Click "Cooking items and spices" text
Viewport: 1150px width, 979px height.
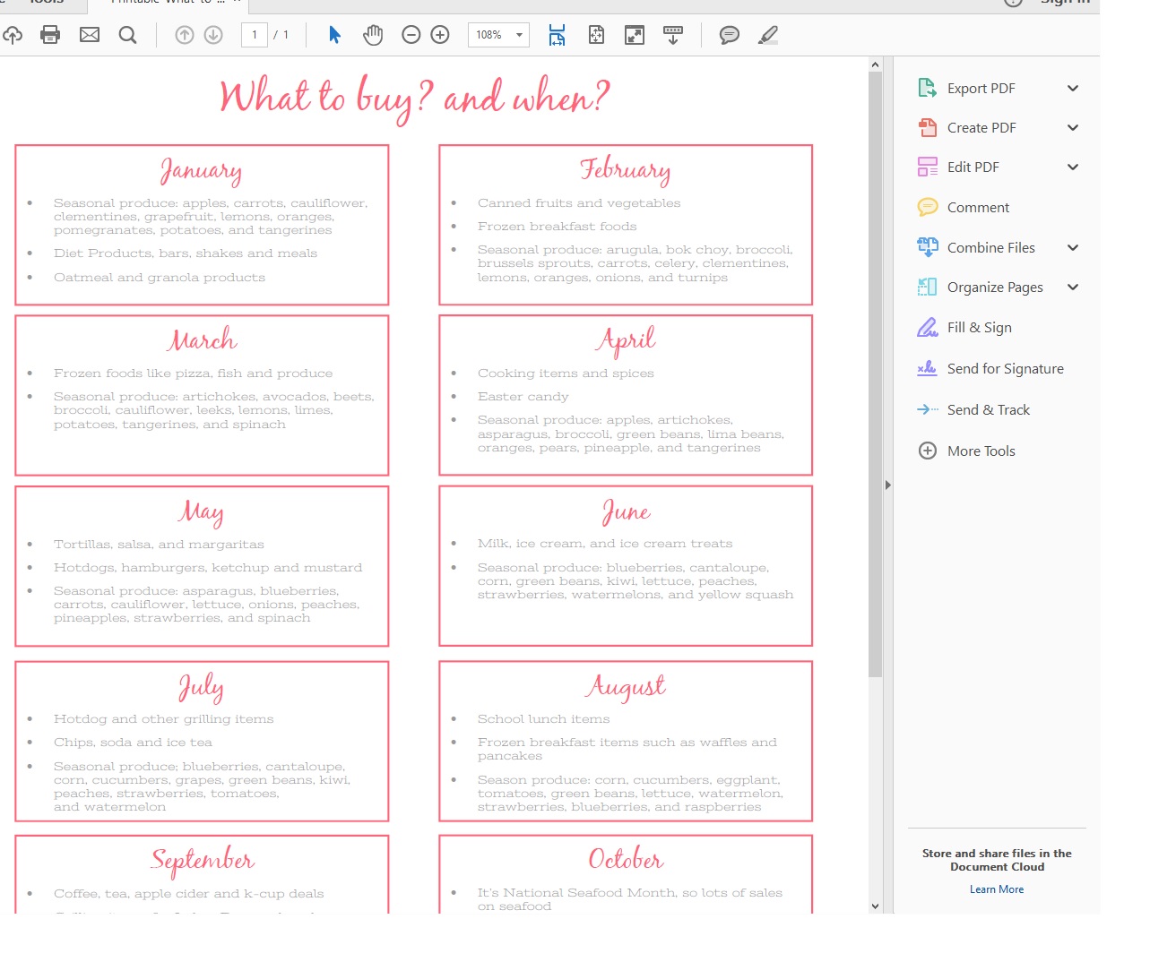coord(566,374)
